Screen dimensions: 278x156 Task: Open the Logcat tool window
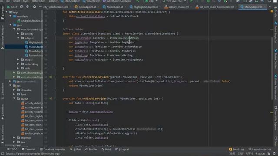pos(122,149)
